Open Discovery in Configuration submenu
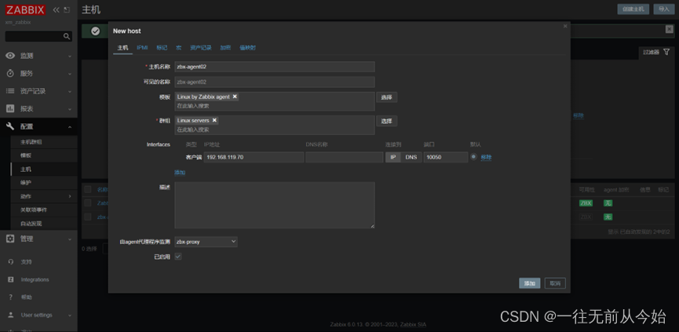The width and height of the screenshot is (679, 332). click(31, 224)
